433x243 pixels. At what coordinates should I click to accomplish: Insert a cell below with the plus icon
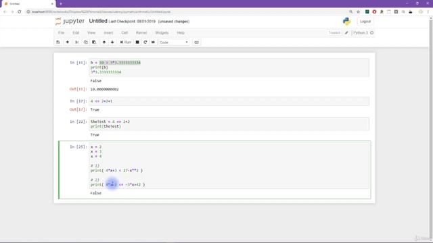click(x=68, y=42)
